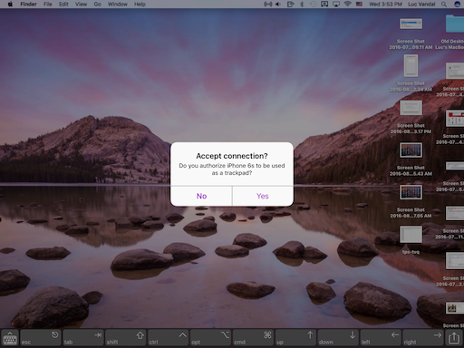The width and height of the screenshot is (464, 348).
Task: Click the Luc Vandal user name
Action: [x=421, y=5]
